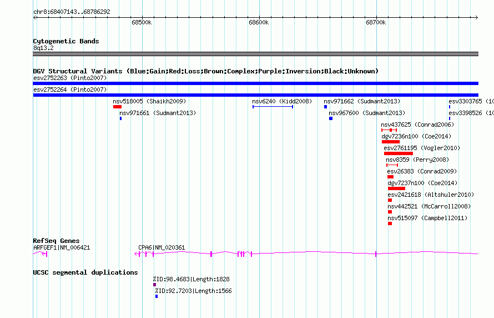The image size is (494, 318).
Task: Click the Cytogenetic Bands track title
Action: pyautogui.click(x=66, y=41)
